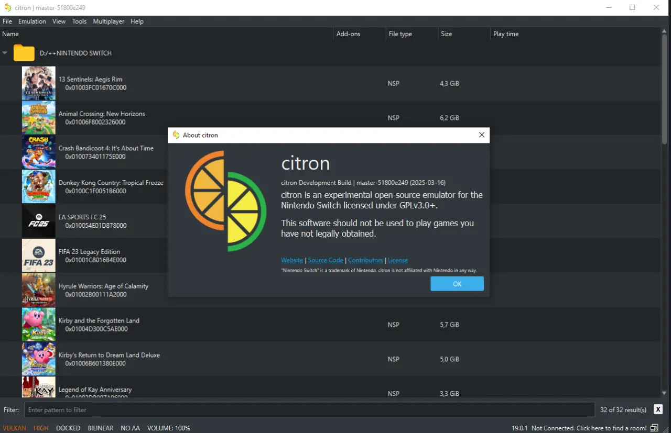Select Legend of Kay Anniversary cover art
The width and height of the screenshot is (671, 433).
click(x=39, y=387)
